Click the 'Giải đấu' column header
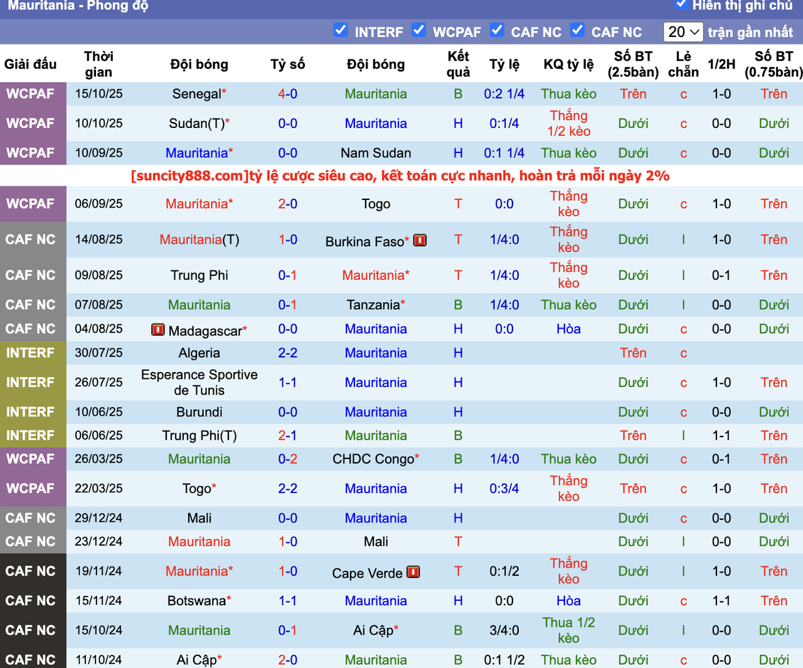The image size is (803, 668). click(x=30, y=64)
